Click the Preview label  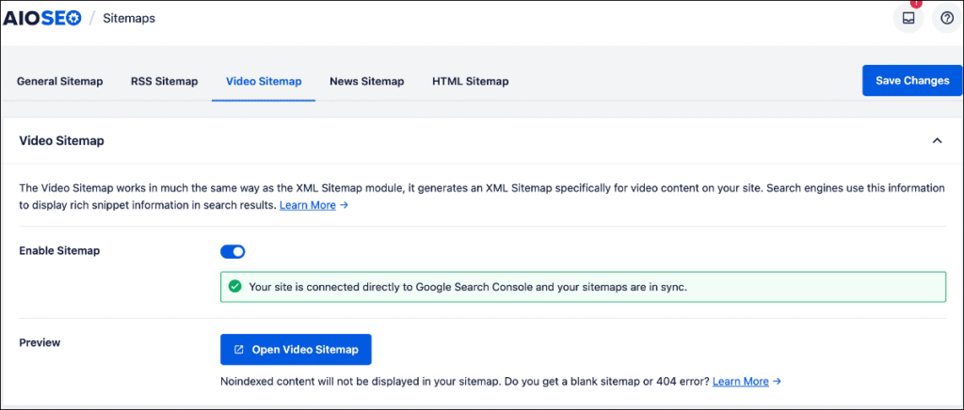(40, 342)
